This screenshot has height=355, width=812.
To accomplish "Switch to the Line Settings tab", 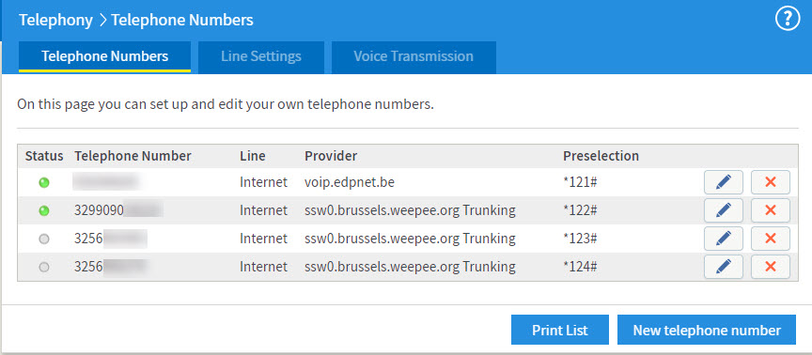I will tap(261, 56).
